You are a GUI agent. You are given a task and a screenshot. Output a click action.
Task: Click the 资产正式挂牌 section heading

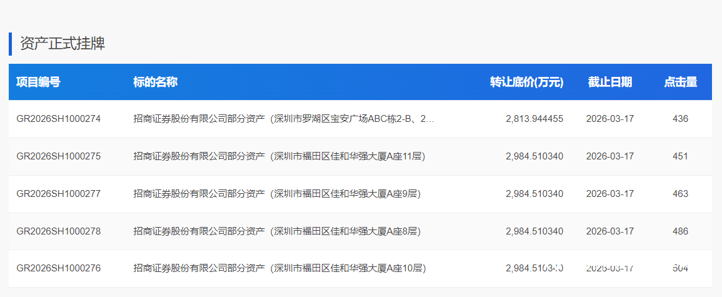(63, 44)
